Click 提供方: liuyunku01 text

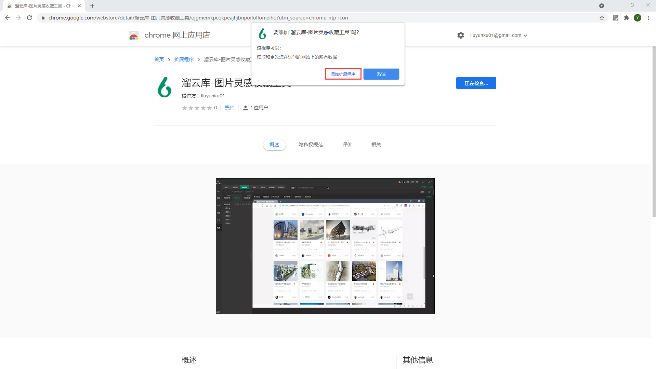click(203, 96)
